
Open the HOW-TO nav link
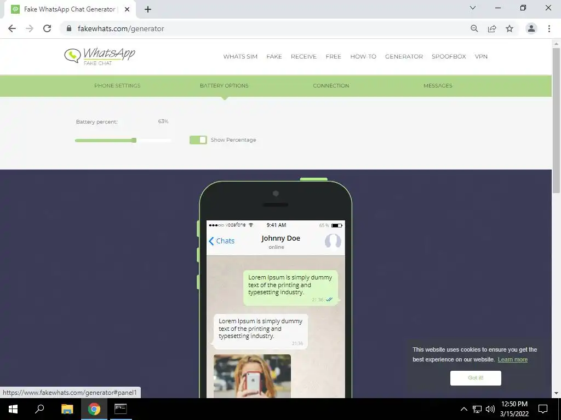coord(363,56)
